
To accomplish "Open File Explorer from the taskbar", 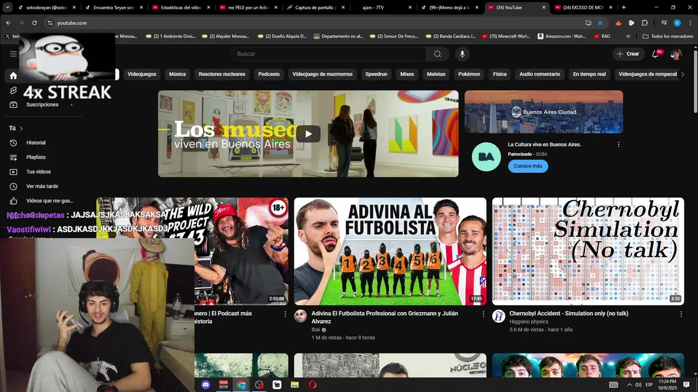I will click(x=295, y=385).
